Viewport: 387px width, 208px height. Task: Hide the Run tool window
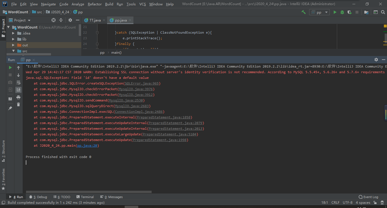point(384,60)
